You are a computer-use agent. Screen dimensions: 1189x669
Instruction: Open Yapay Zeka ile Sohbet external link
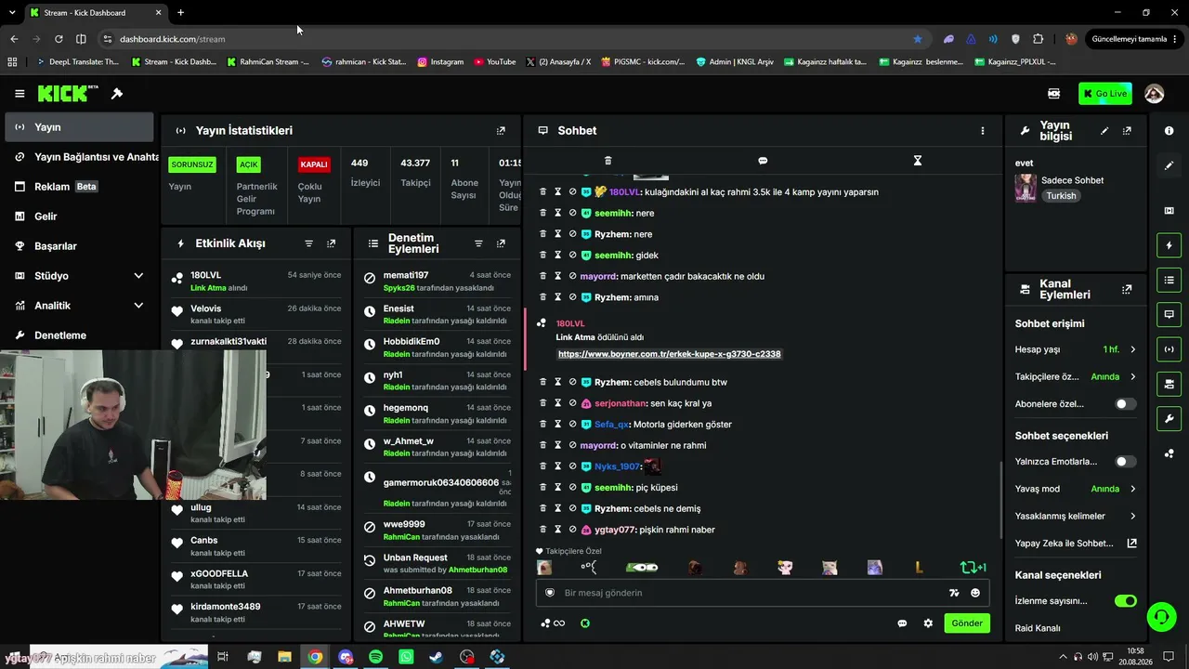[1131, 544]
